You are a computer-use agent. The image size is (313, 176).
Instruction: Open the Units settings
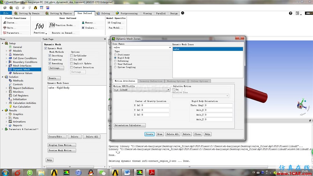click(9, 28)
